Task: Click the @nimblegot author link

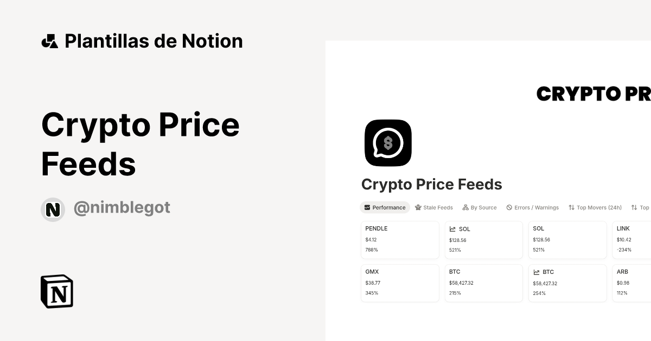Action: tap(122, 208)
